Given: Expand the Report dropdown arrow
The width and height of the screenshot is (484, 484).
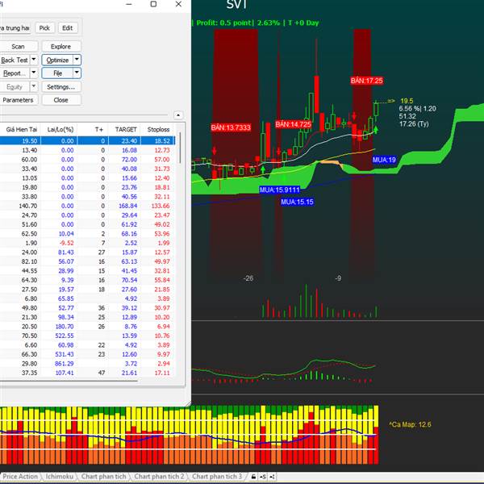Looking at the screenshot, I should (34, 73).
